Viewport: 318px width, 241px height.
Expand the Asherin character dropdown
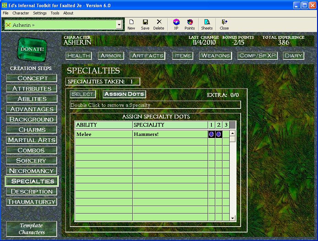(x=119, y=25)
